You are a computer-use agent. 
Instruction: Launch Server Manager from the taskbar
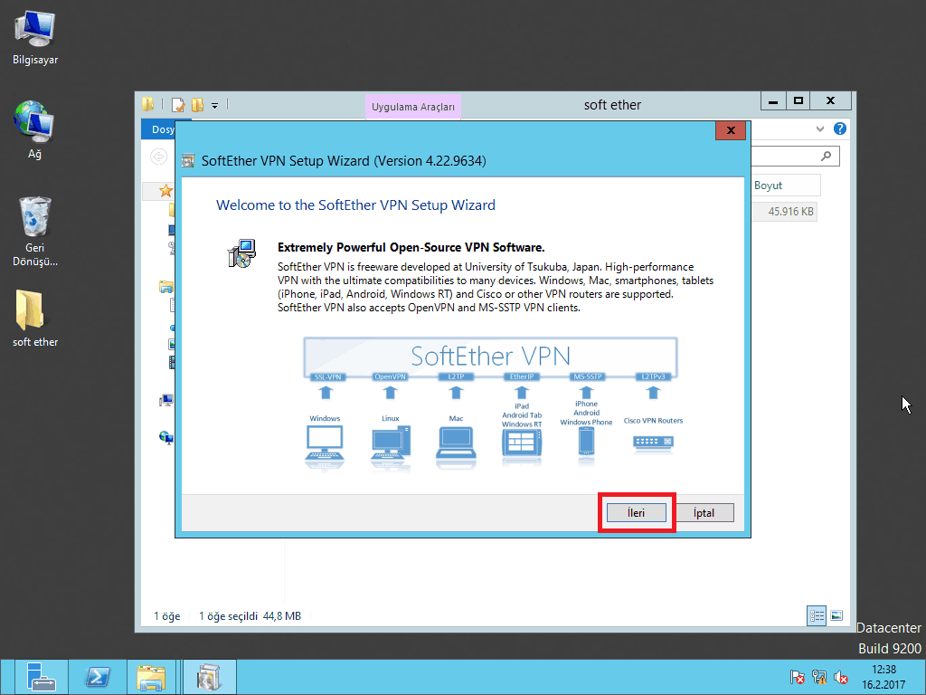click(41, 676)
